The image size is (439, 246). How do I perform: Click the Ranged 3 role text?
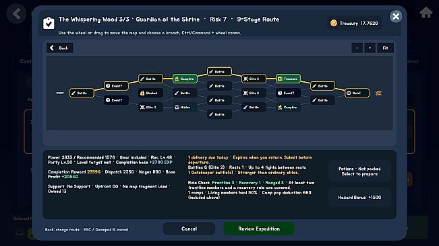[274, 183]
